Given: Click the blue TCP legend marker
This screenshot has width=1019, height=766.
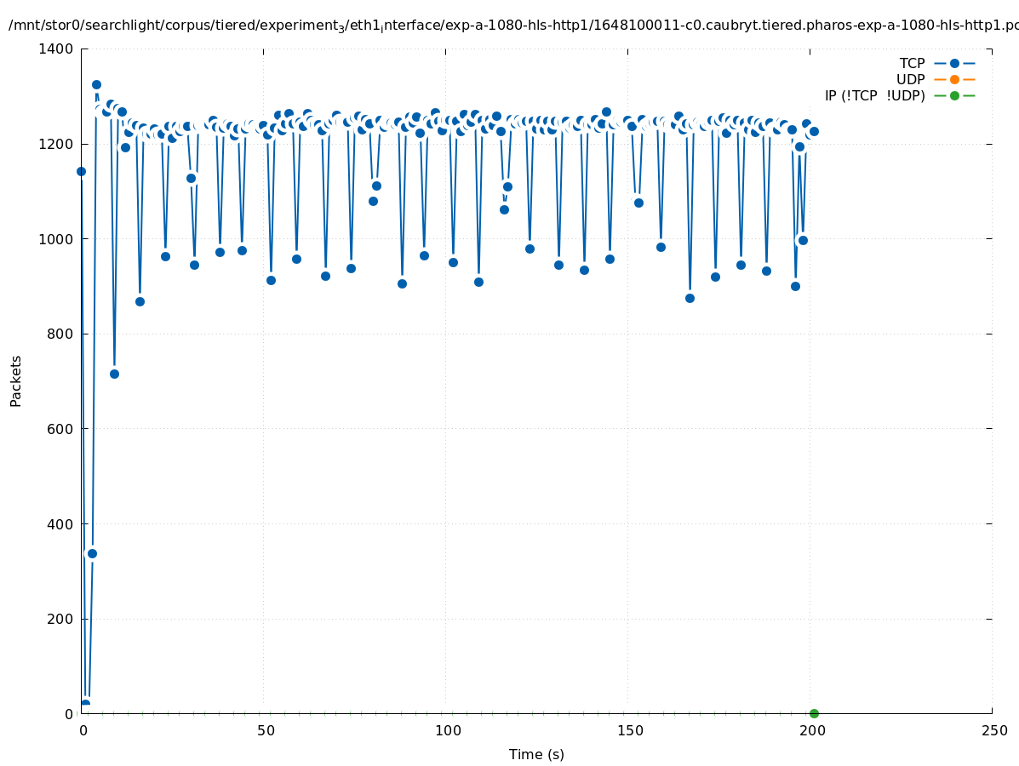Looking at the screenshot, I should click(x=954, y=63).
